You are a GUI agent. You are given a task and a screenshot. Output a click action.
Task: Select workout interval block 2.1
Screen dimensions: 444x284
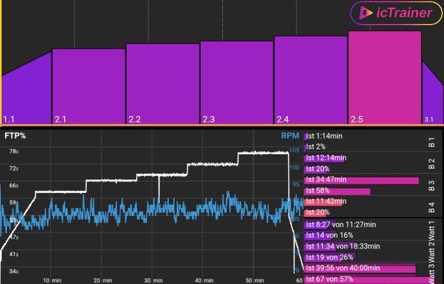point(89,86)
